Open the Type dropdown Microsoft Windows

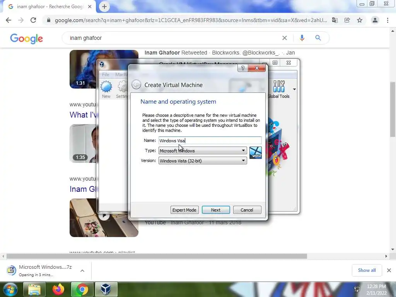(x=203, y=150)
